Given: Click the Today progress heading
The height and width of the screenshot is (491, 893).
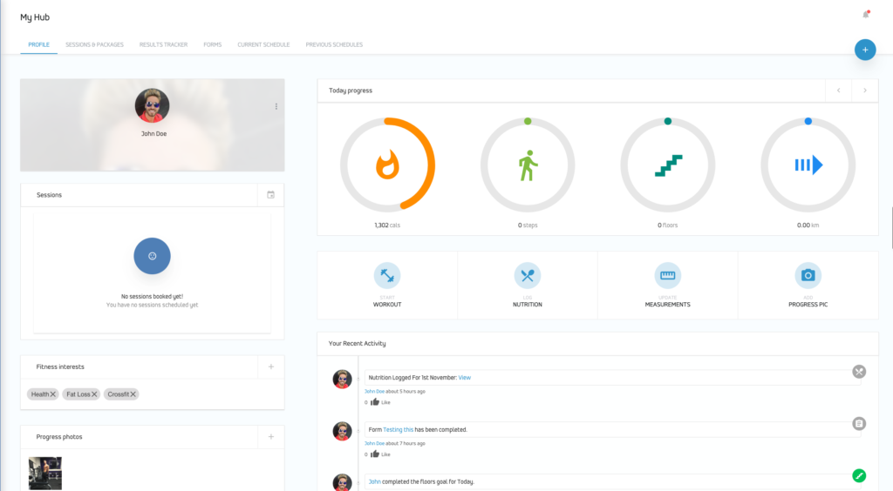Looking at the screenshot, I should pos(351,91).
